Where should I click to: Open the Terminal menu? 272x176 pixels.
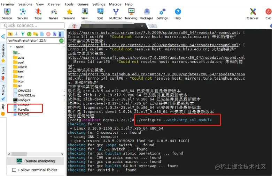tap(7, 4)
